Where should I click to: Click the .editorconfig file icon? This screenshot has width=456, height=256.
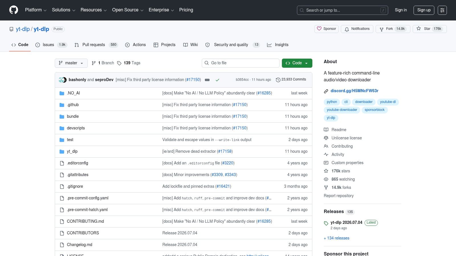62,163
